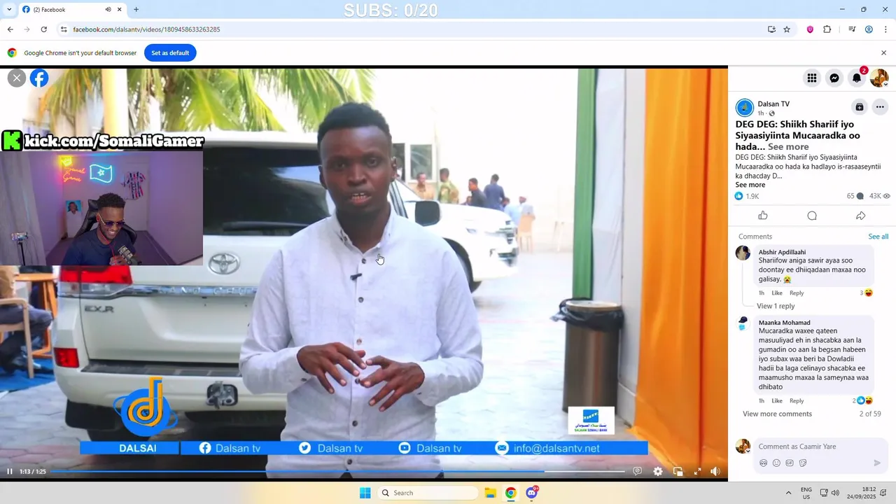The height and width of the screenshot is (504, 896).
Task: Comment on the video post
Action: point(812,216)
